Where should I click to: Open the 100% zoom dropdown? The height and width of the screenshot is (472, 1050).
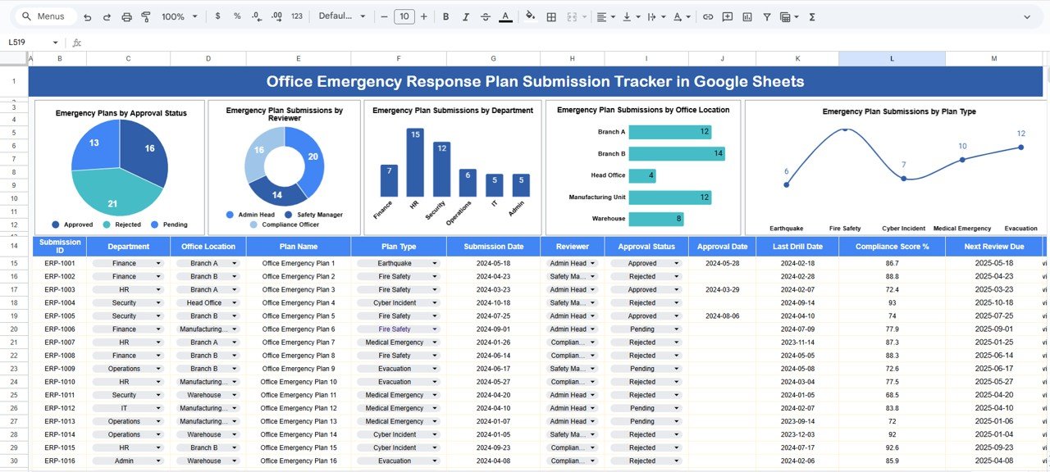click(178, 16)
